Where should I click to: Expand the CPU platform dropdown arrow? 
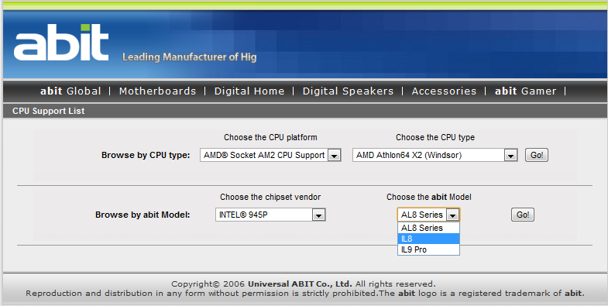[334, 156]
